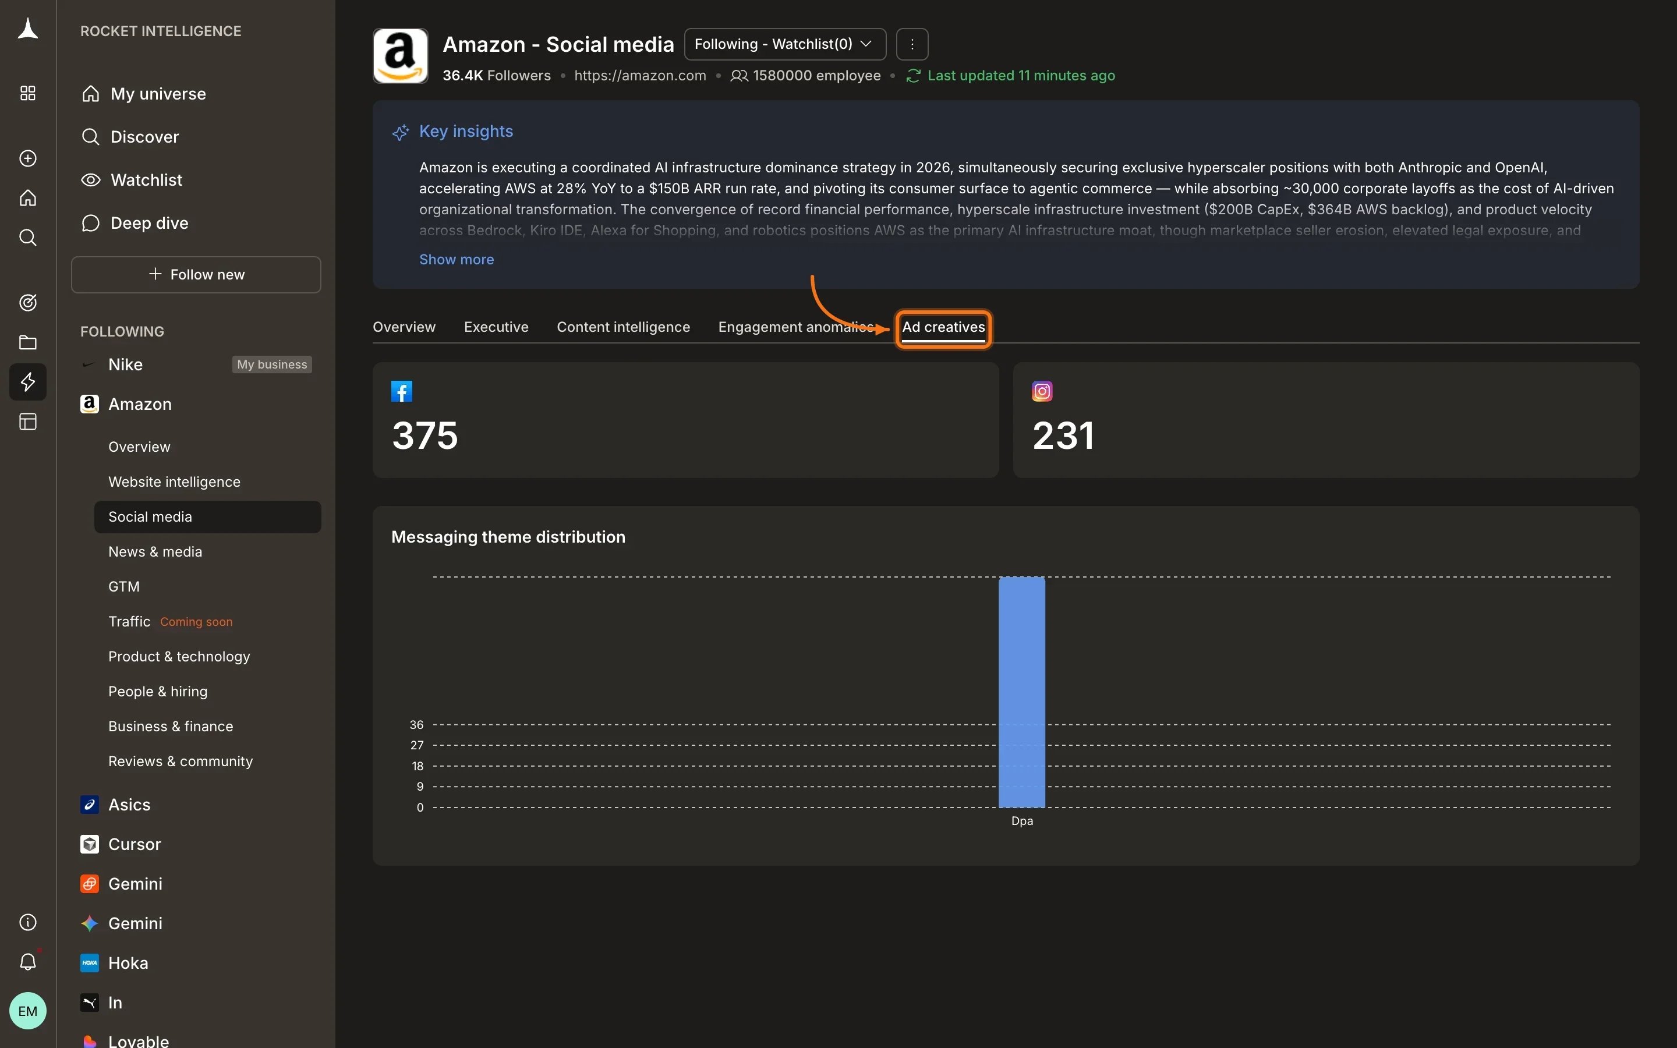Viewport: 1677px width, 1048px height.
Task: Click the Dpa label below the chart
Action: click(x=1021, y=821)
